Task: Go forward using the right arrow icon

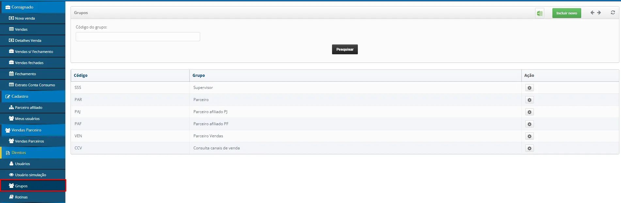Action: tap(599, 13)
